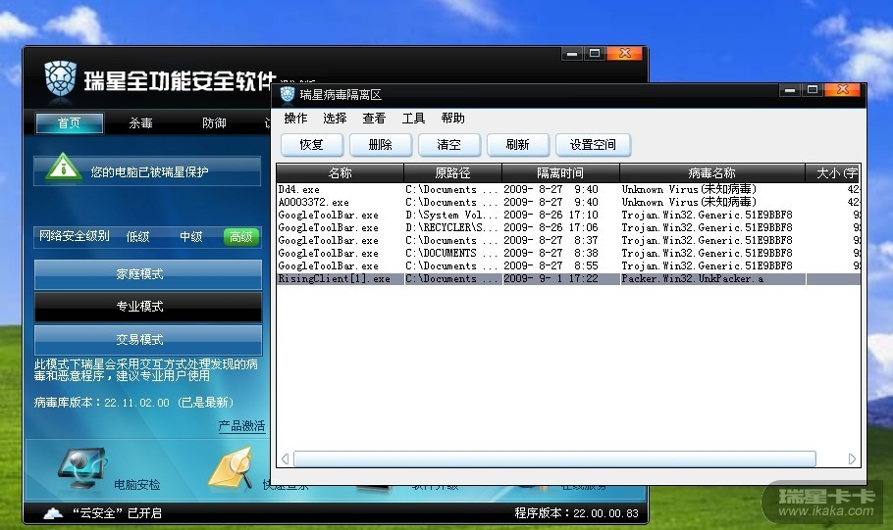893x530 pixels.
Task: Select the A0003372.exe row
Action: [x=568, y=202]
